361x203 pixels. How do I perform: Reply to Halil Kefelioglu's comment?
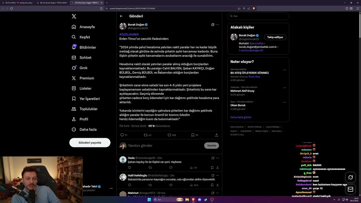(x=129, y=185)
